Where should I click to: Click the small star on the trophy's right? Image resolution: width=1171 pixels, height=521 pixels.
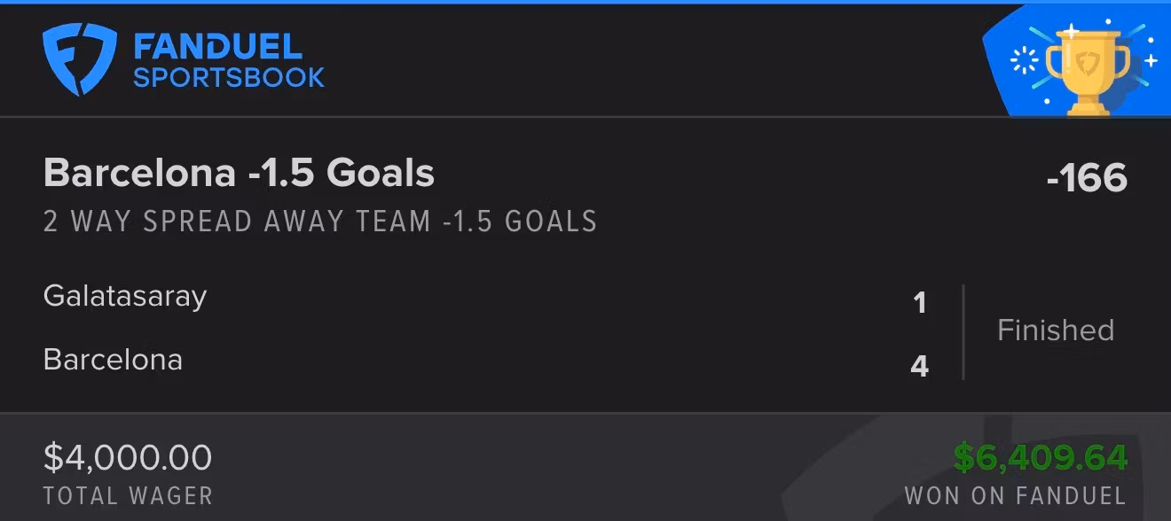pyautogui.click(x=1151, y=60)
